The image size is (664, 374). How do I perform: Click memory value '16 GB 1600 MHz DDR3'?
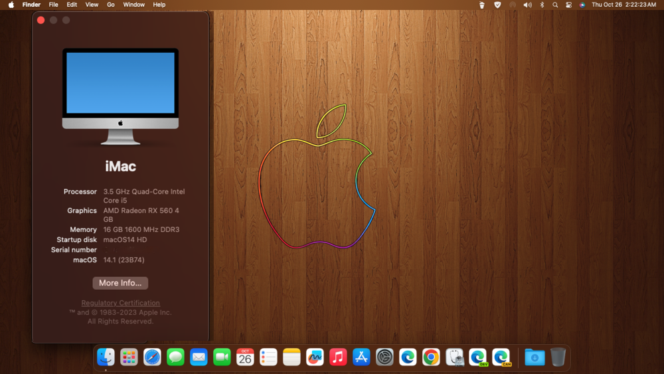coord(141,230)
